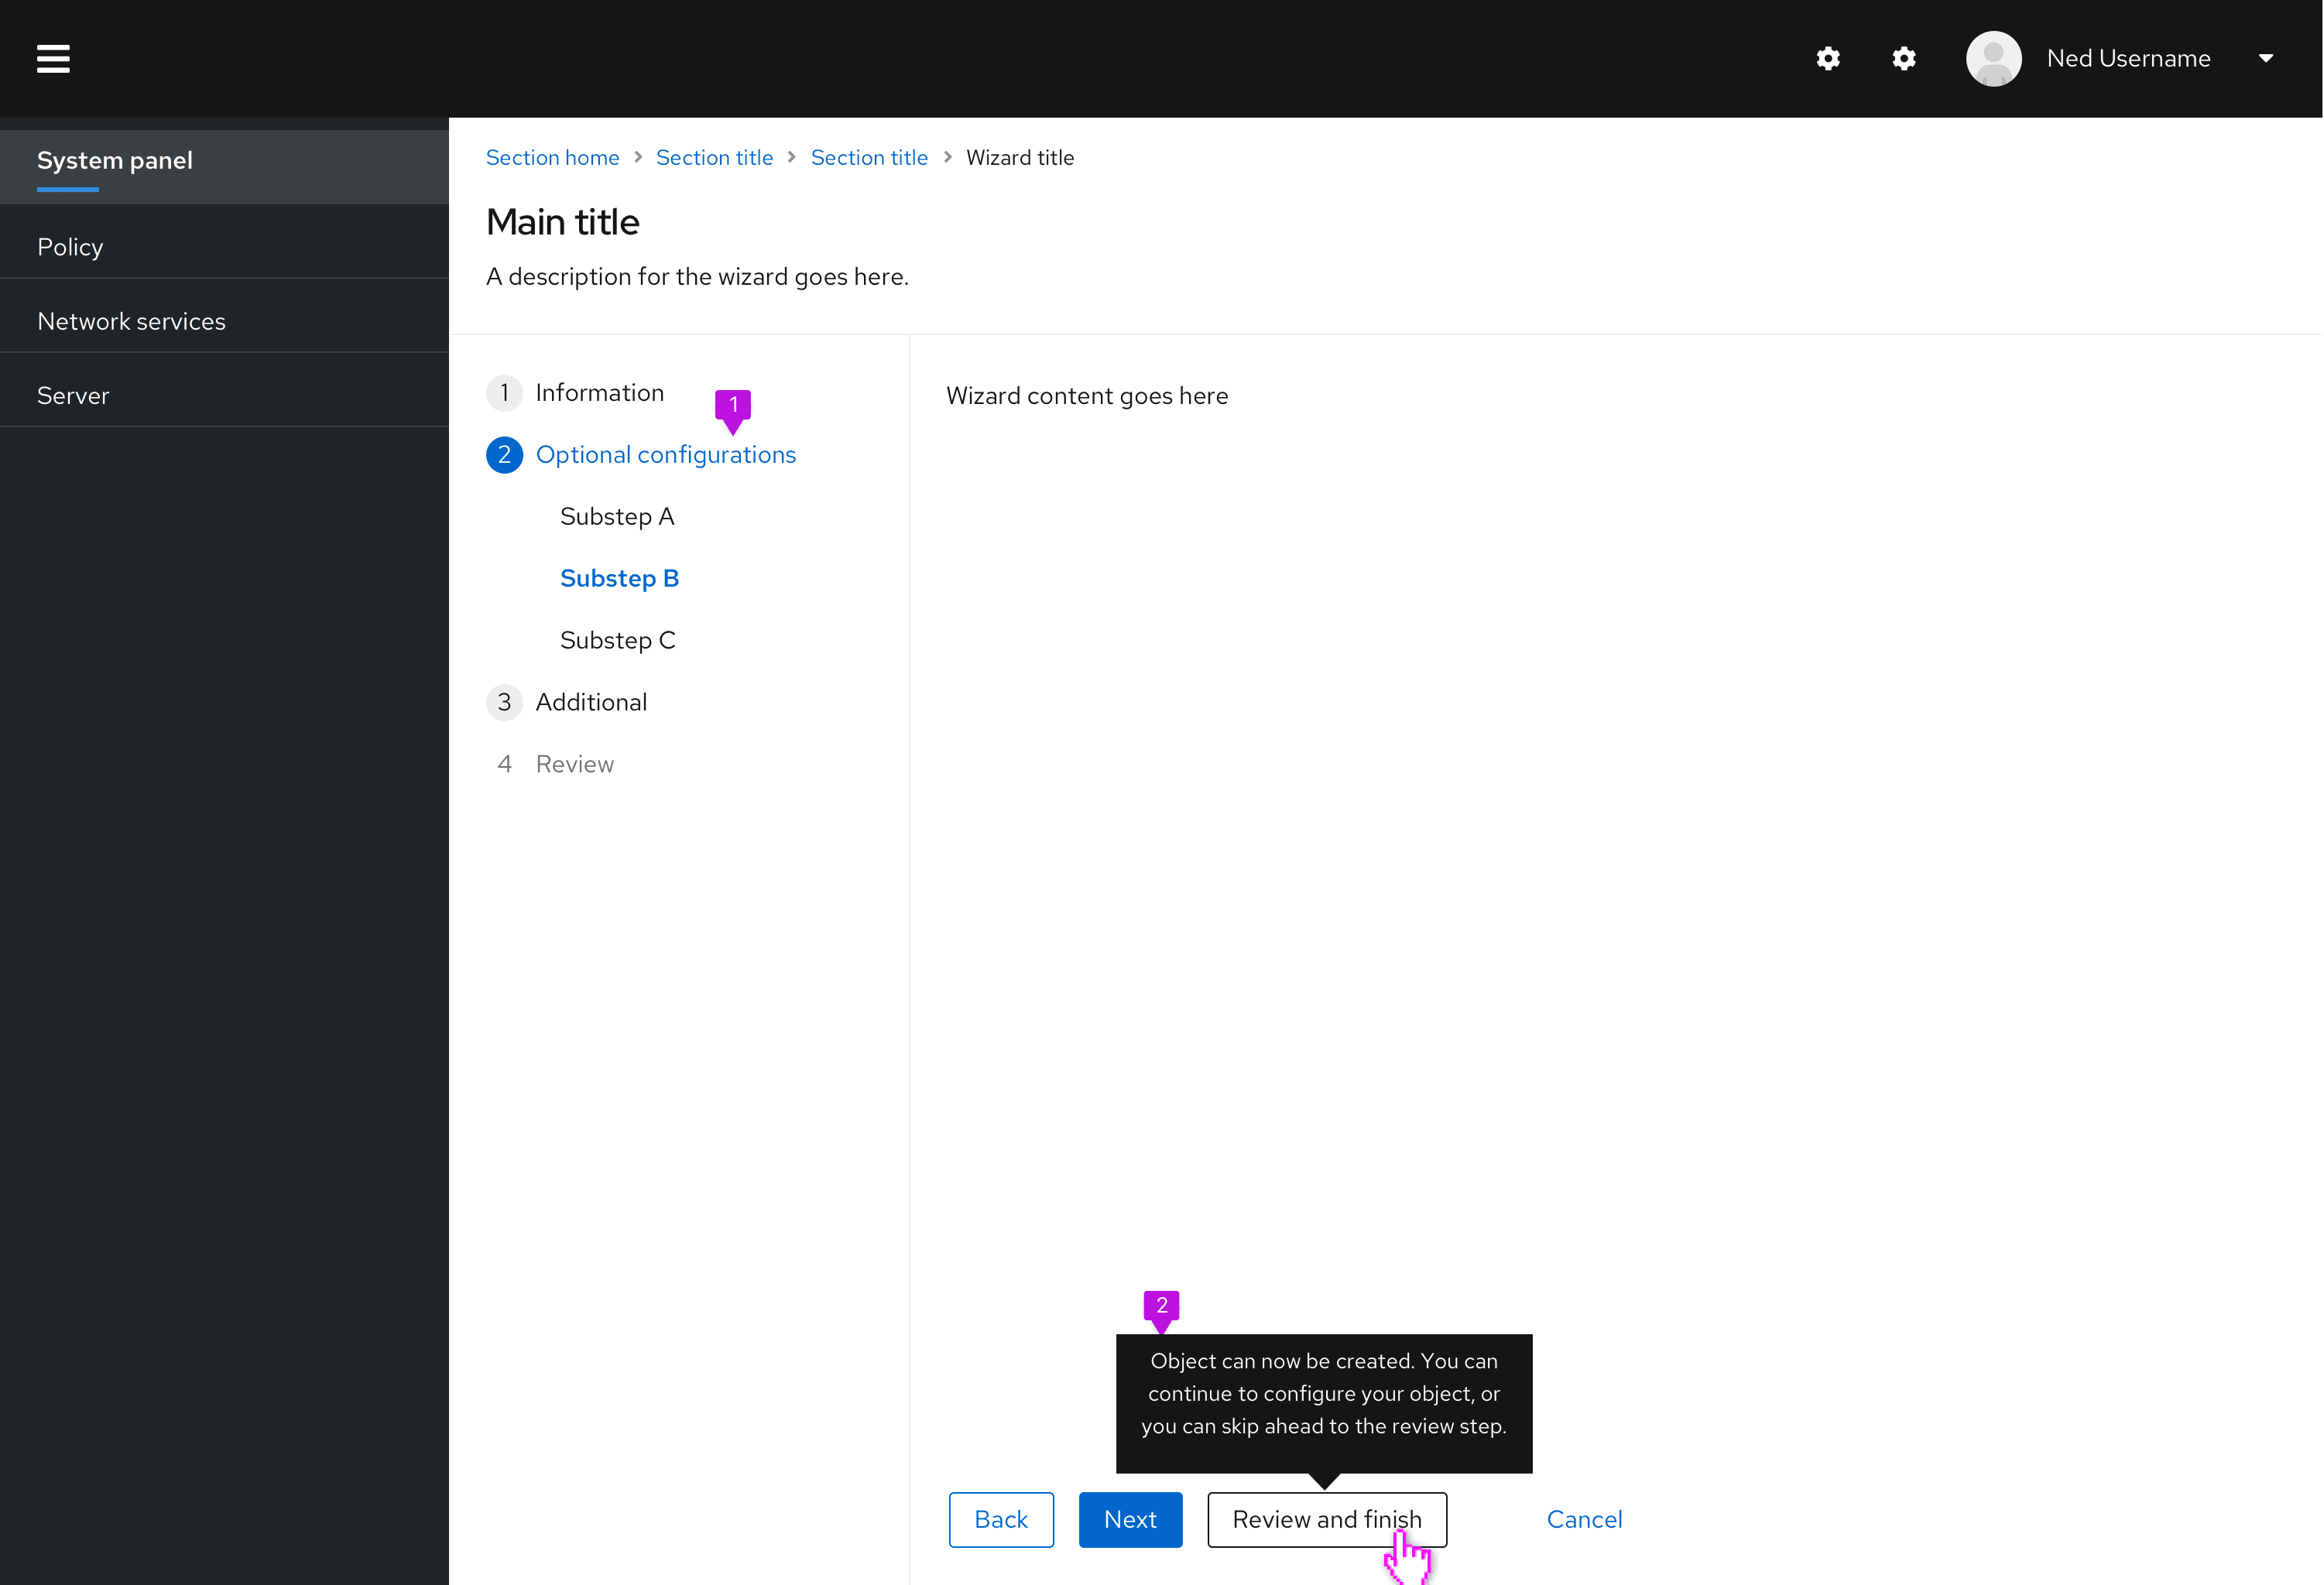
Task: Click the Section home breadcrumb link
Action: pyautogui.click(x=552, y=158)
